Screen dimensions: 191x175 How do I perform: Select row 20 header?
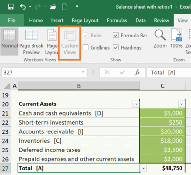pyautogui.click(x=5, y=104)
